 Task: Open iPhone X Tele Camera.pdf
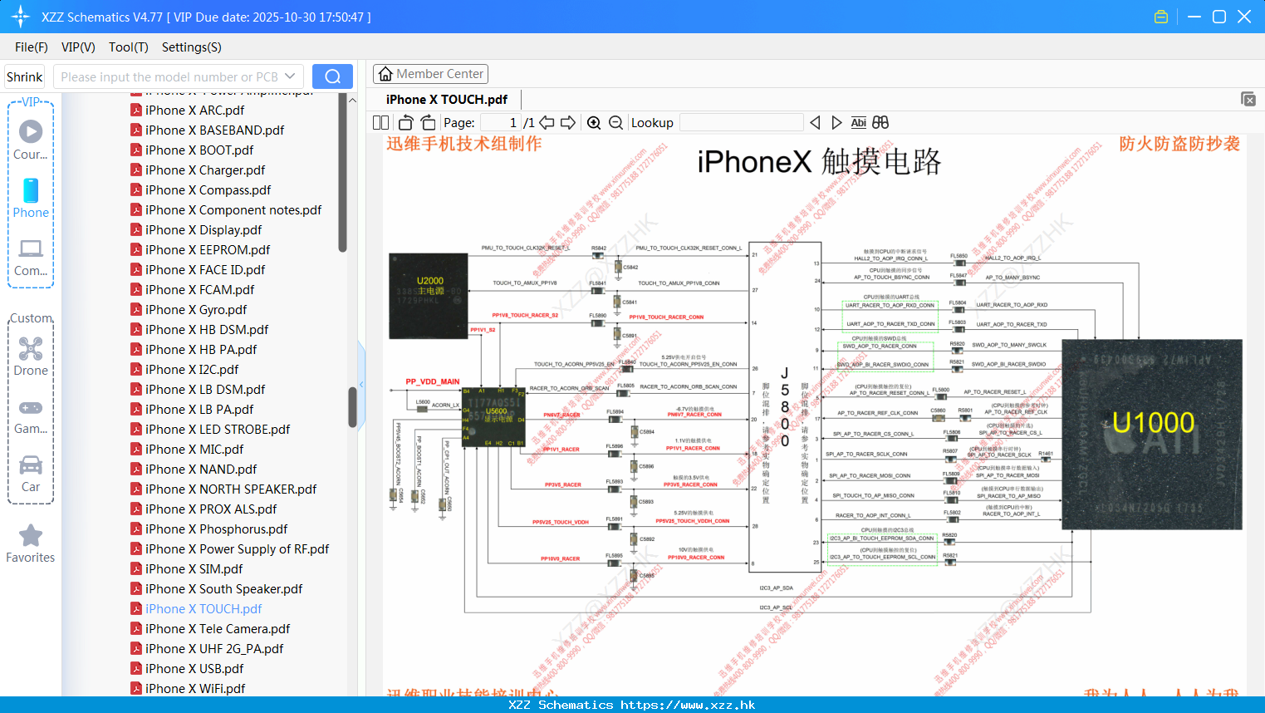(x=218, y=628)
